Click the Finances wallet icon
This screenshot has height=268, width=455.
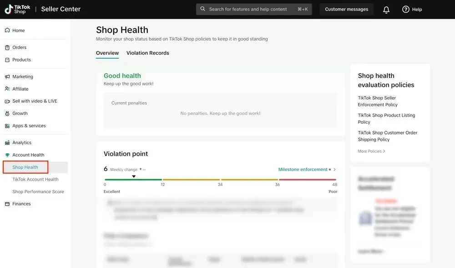tap(7, 204)
